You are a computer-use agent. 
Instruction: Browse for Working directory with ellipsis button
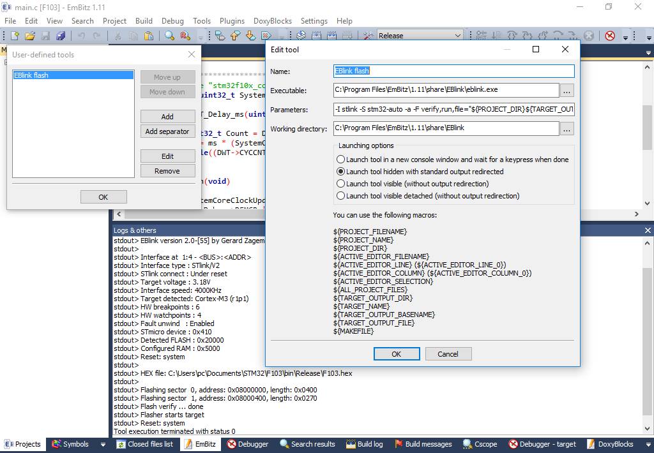click(567, 129)
